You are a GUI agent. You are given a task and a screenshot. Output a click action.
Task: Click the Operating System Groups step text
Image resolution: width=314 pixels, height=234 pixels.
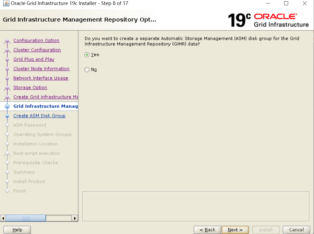(x=42, y=134)
